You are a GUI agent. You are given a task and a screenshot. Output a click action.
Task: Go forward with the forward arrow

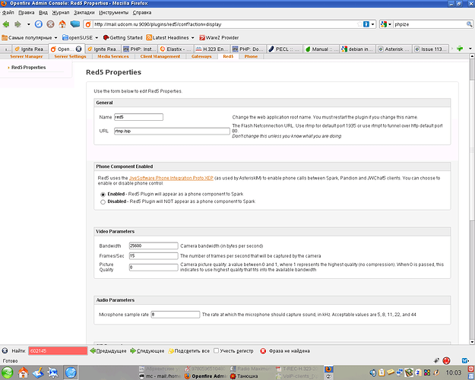click(x=18, y=24)
